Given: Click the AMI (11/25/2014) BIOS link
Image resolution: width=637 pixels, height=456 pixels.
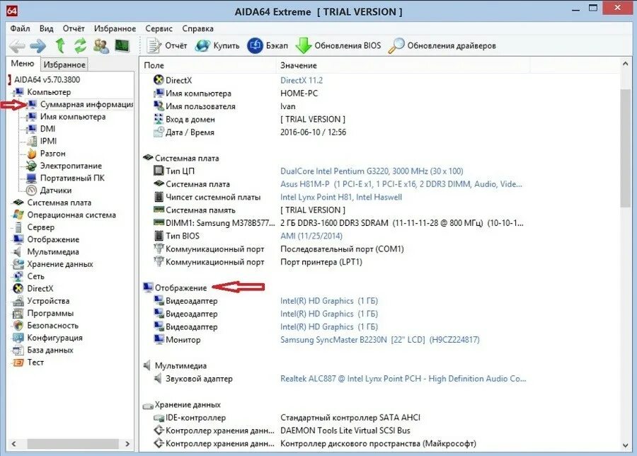Looking at the screenshot, I should tap(311, 236).
